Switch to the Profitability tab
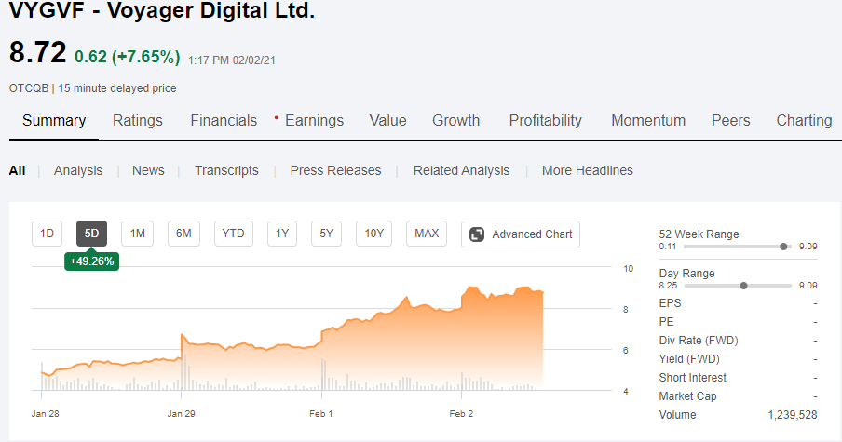 tap(546, 121)
